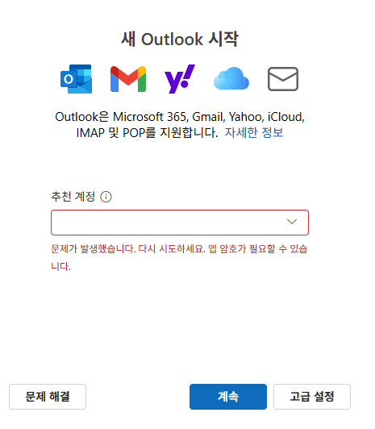The width and height of the screenshot is (375, 429).
Task: Click the Gmail logo icon
Action: (x=128, y=79)
